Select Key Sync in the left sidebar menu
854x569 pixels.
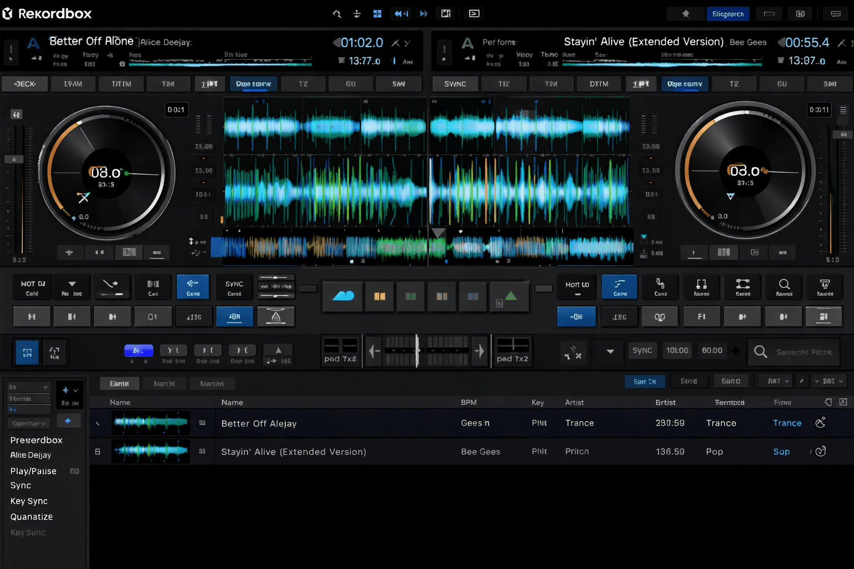pyautogui.click(x=29, y=501)
